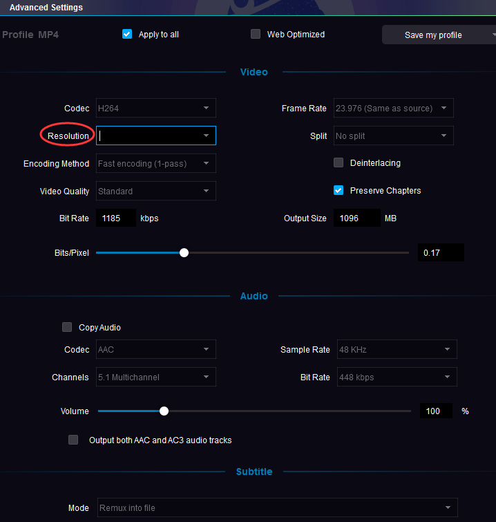Viewport: 496px width, 522px height.
Task: Tick the Copy Audio checkbox
Action: click(67, 327)
